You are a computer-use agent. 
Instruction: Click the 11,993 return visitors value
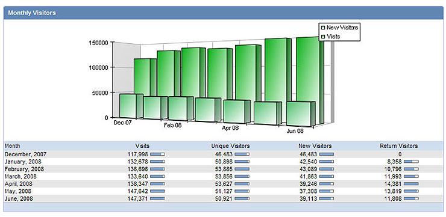coord(393,177)
